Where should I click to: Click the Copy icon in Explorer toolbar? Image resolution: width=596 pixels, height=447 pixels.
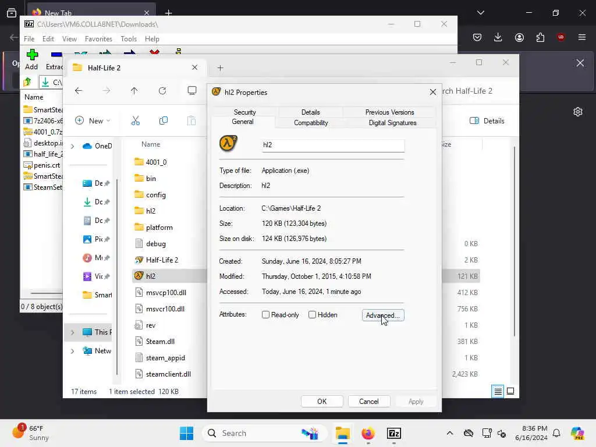pyautogui.click(x=164, y=121)
